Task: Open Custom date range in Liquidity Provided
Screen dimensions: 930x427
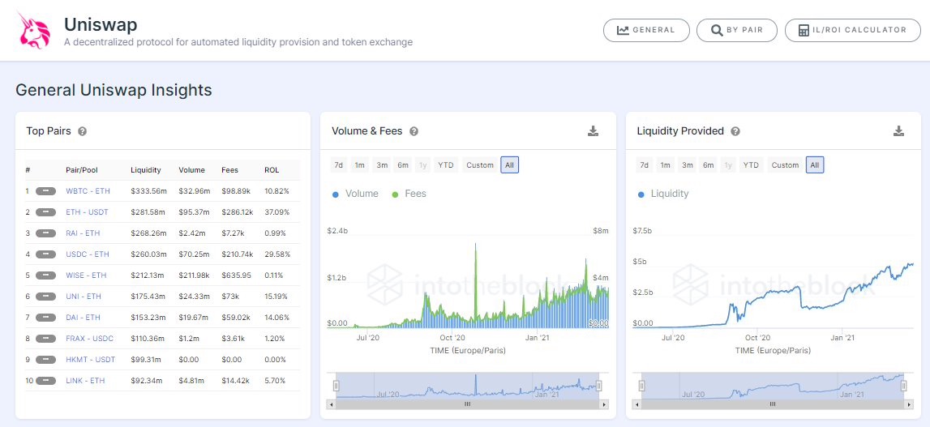Action: [786, 165]
